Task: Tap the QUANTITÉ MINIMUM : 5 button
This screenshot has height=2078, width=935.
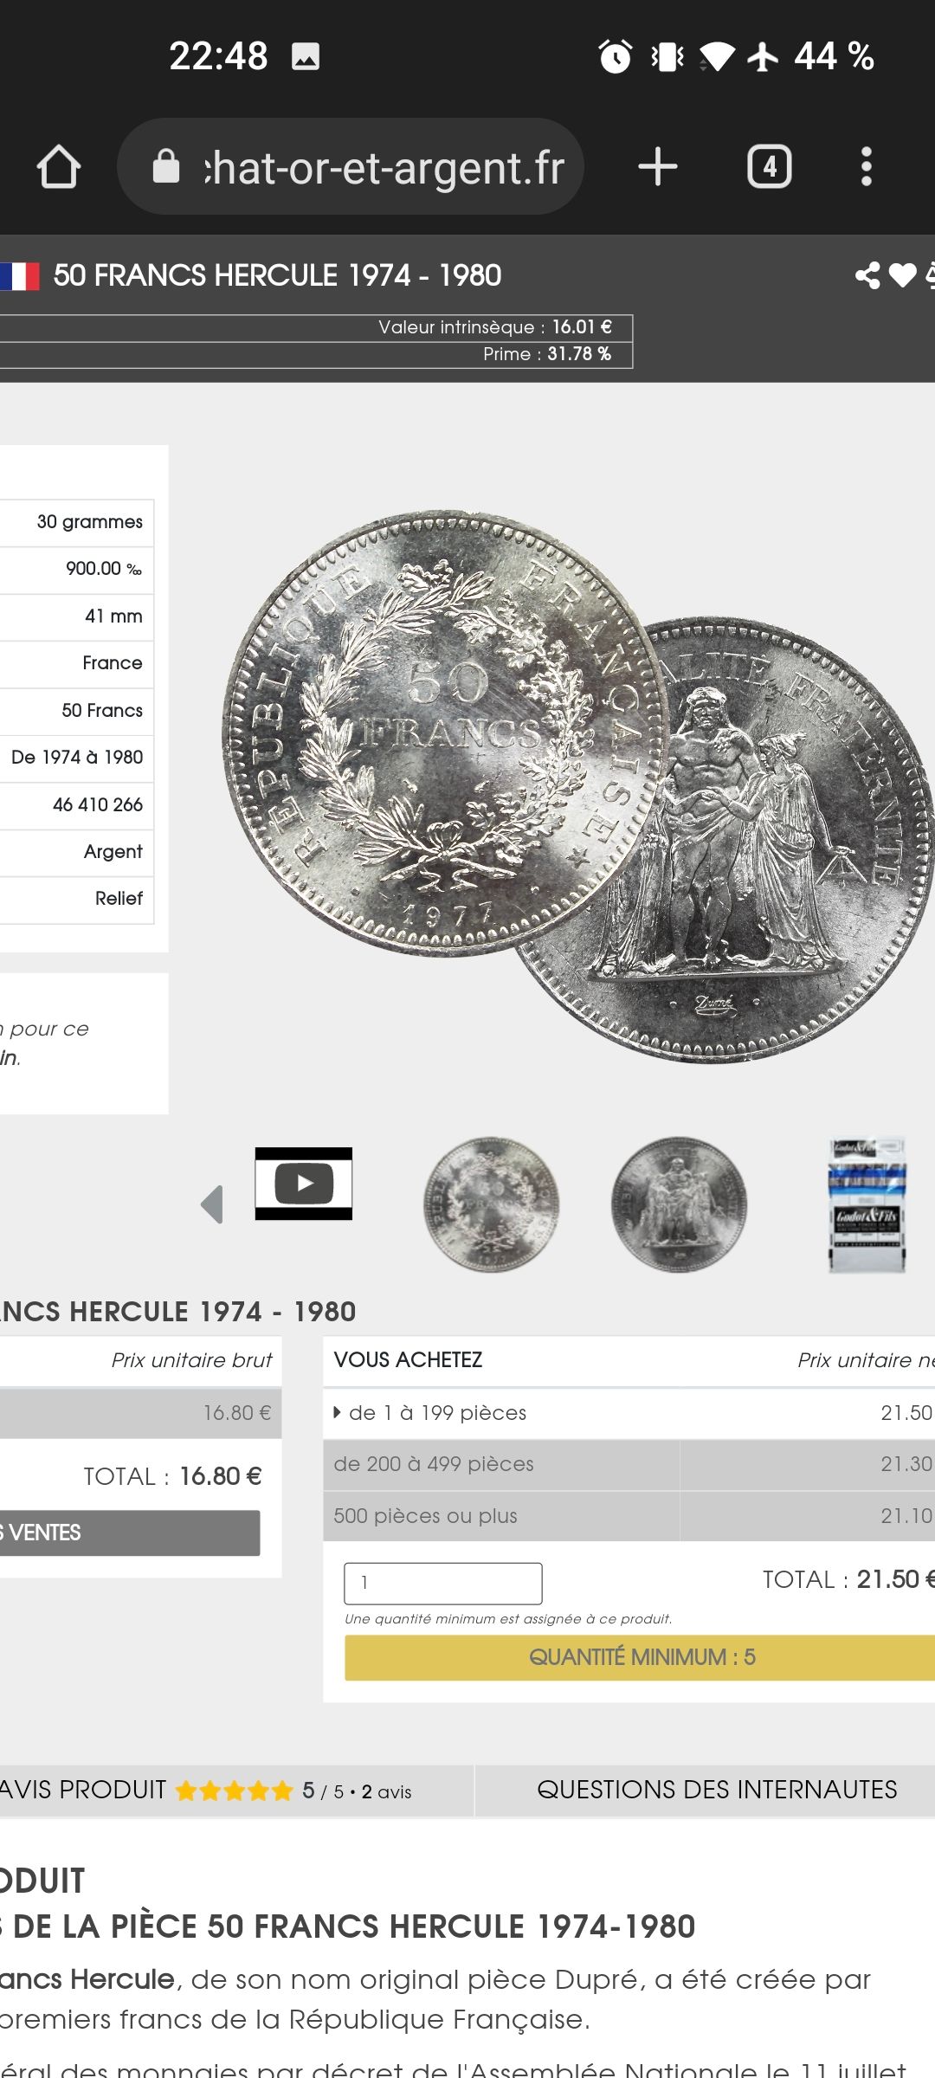Action: (x=640, y=1657)
